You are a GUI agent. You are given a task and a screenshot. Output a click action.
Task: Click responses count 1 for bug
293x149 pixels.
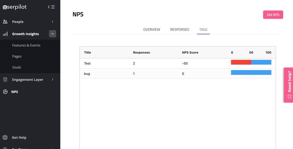point(134,73)
